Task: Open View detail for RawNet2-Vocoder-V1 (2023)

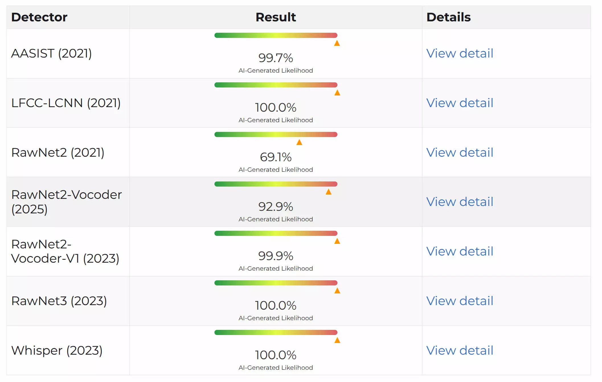Action: (x=460, y=251)
